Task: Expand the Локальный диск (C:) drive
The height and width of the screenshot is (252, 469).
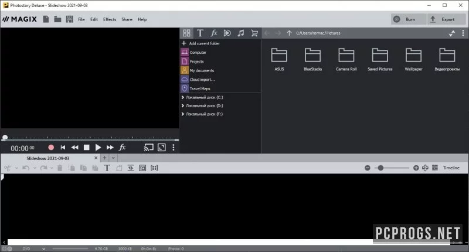Action: [x=182, y=97]
